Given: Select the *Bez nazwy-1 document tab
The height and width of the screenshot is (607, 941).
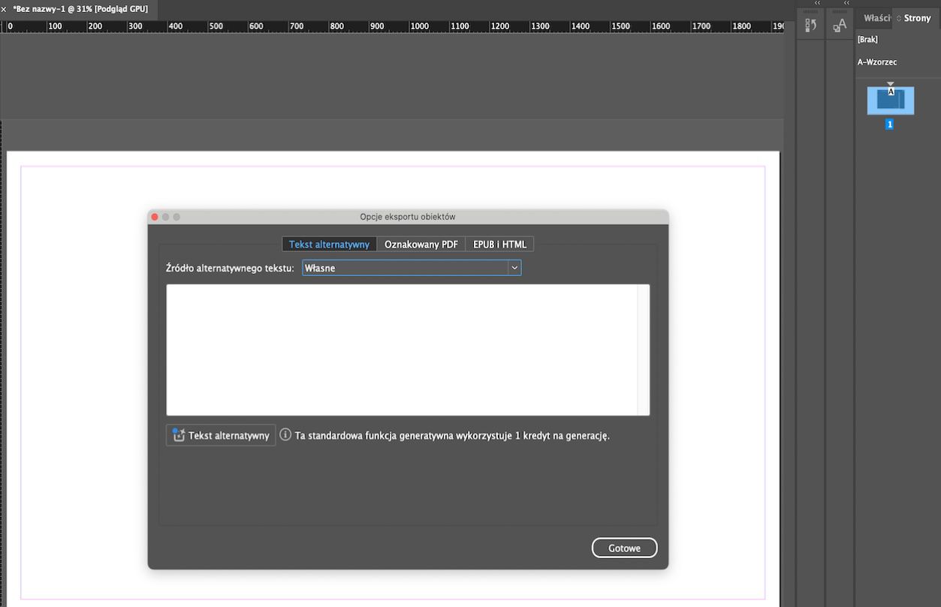Looking at the screenshot, I should 80,8.
